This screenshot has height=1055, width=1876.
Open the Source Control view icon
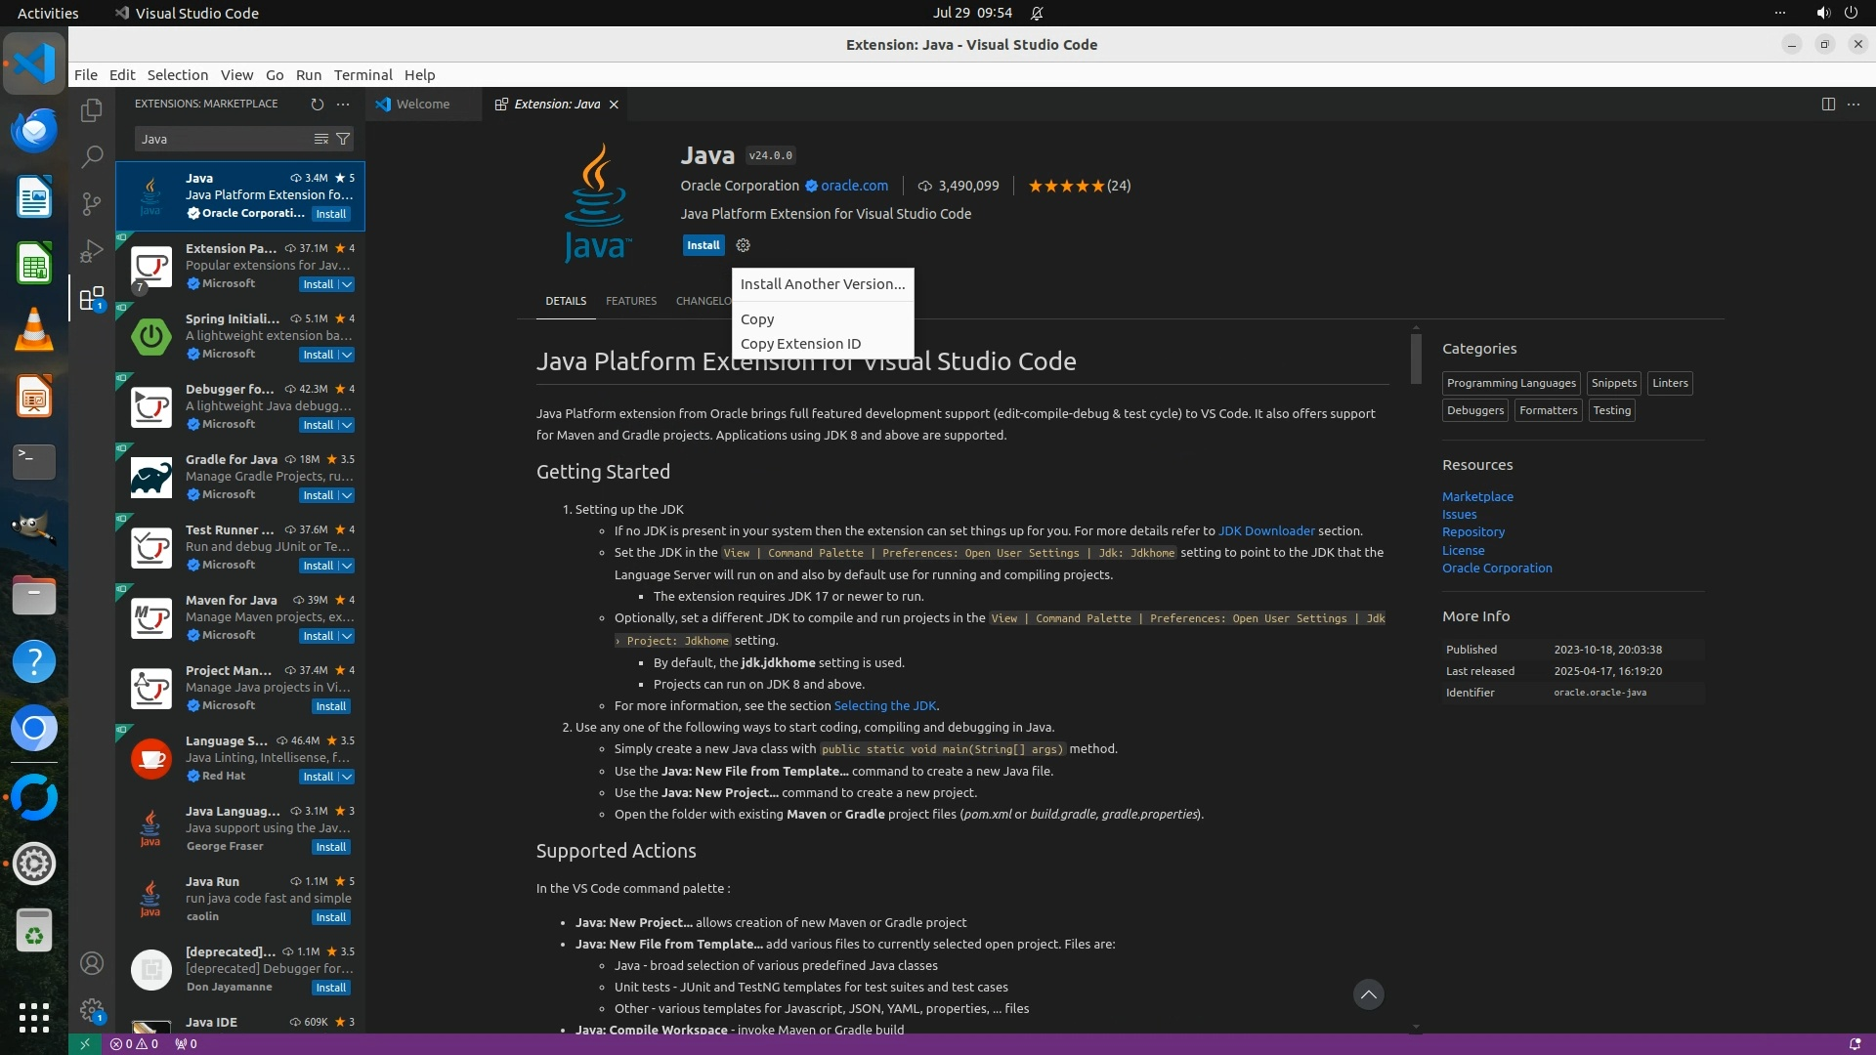[x=92, y=203]
